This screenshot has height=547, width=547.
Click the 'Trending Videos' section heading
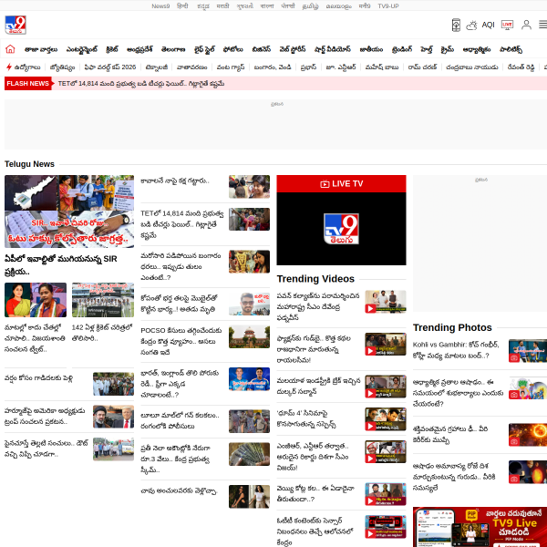(x=315, y=279)
